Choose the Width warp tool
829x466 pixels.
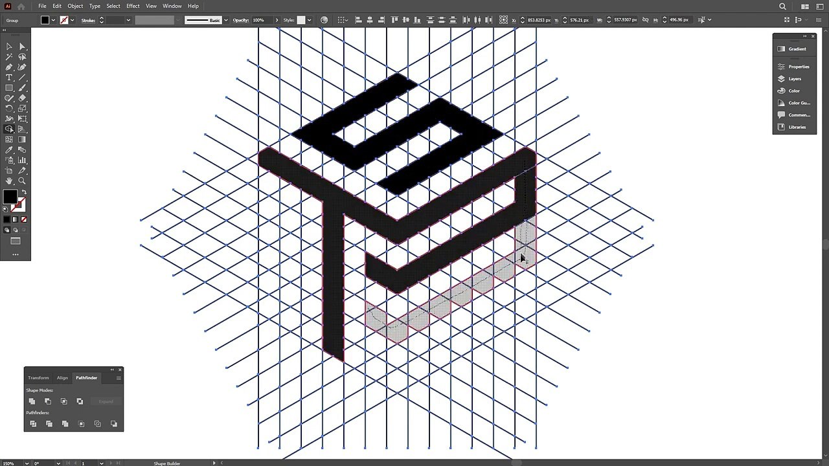tap(9, 119)
